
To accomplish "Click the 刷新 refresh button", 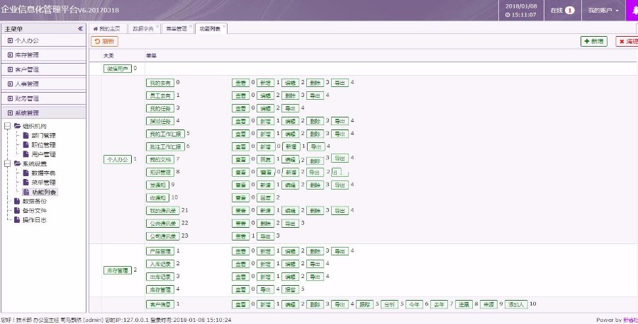I will click(104, 42).
